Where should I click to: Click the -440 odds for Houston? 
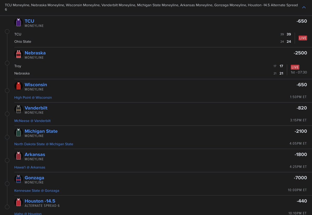pyautogui.click(x=302, y=201)
